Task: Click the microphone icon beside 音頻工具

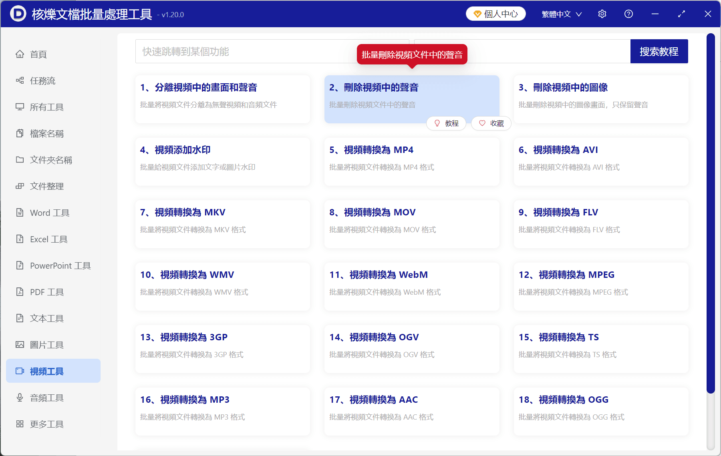Action: point(20,398)
